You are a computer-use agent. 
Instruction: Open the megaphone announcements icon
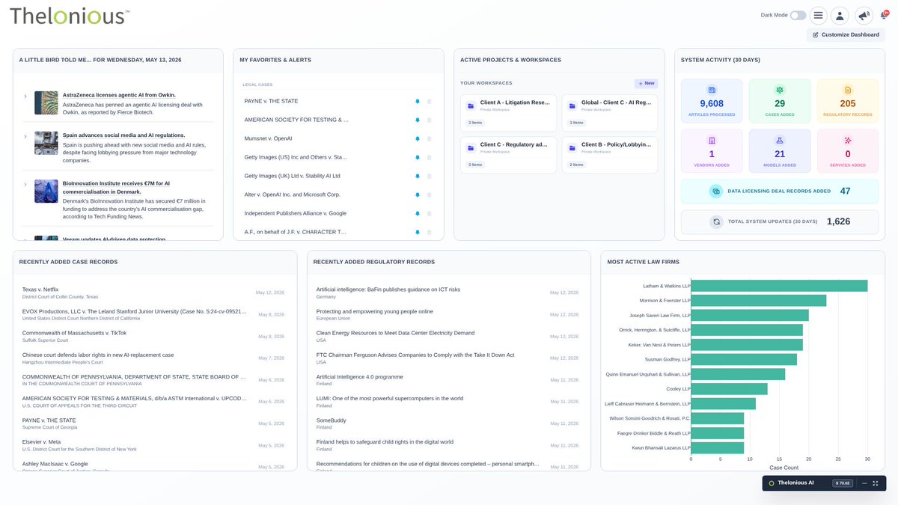click(863, 15)
